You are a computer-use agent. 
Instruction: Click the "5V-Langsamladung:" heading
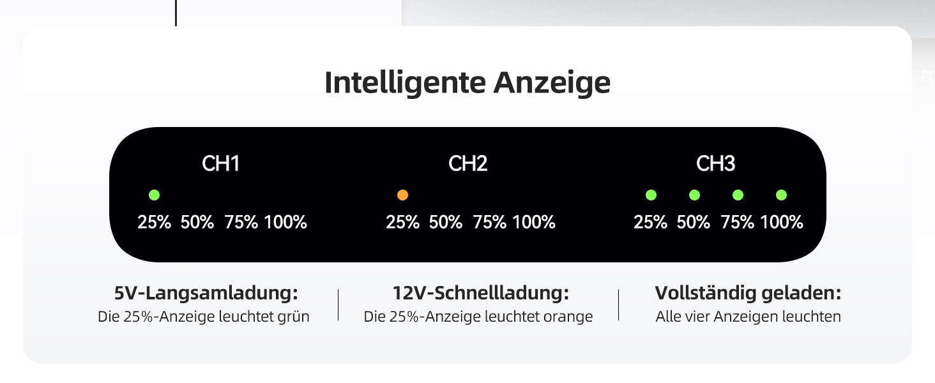[206, 294]
